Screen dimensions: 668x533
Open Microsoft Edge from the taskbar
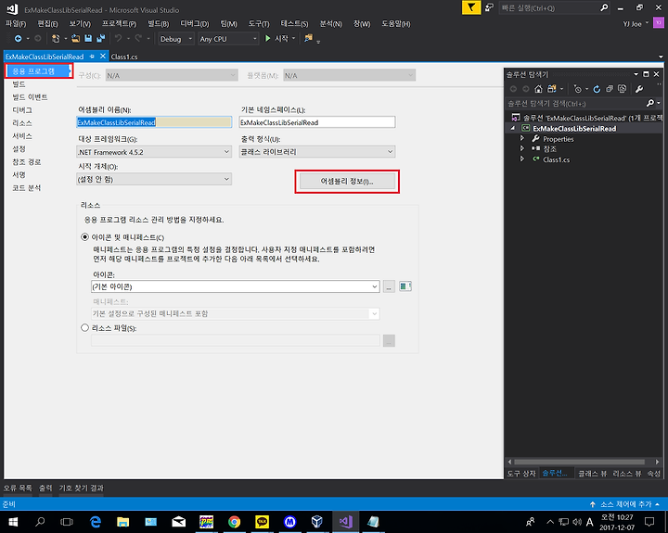click(96, 522)
